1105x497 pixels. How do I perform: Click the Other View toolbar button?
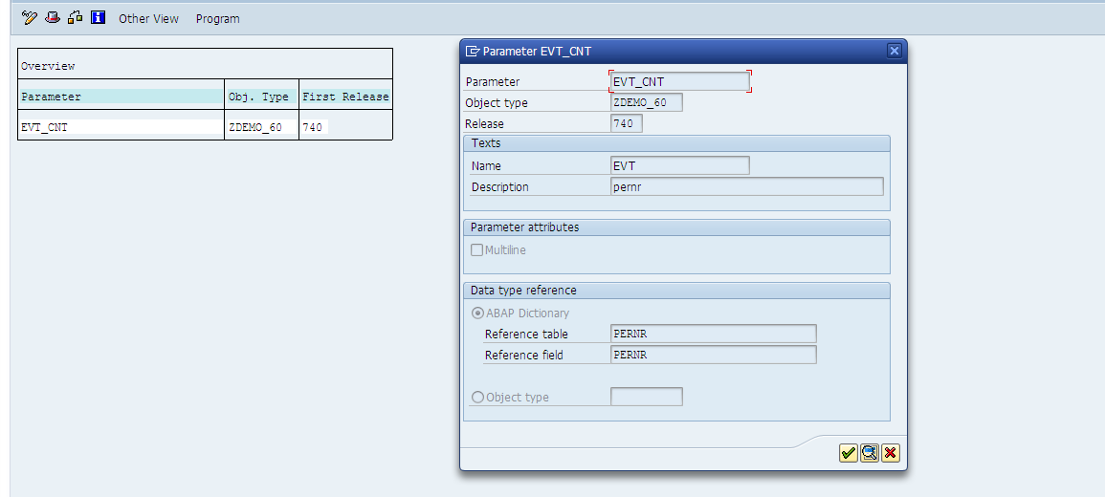click(x=148, y=18)
